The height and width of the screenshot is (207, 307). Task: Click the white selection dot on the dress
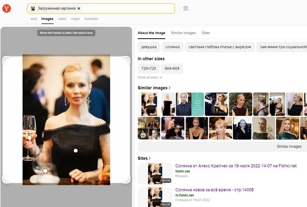coord(76,150)
